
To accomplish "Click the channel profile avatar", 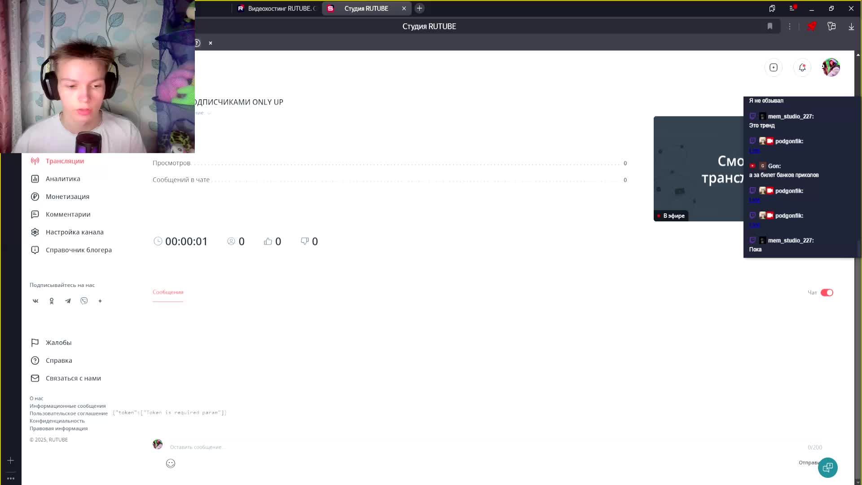I will [831, 67].
